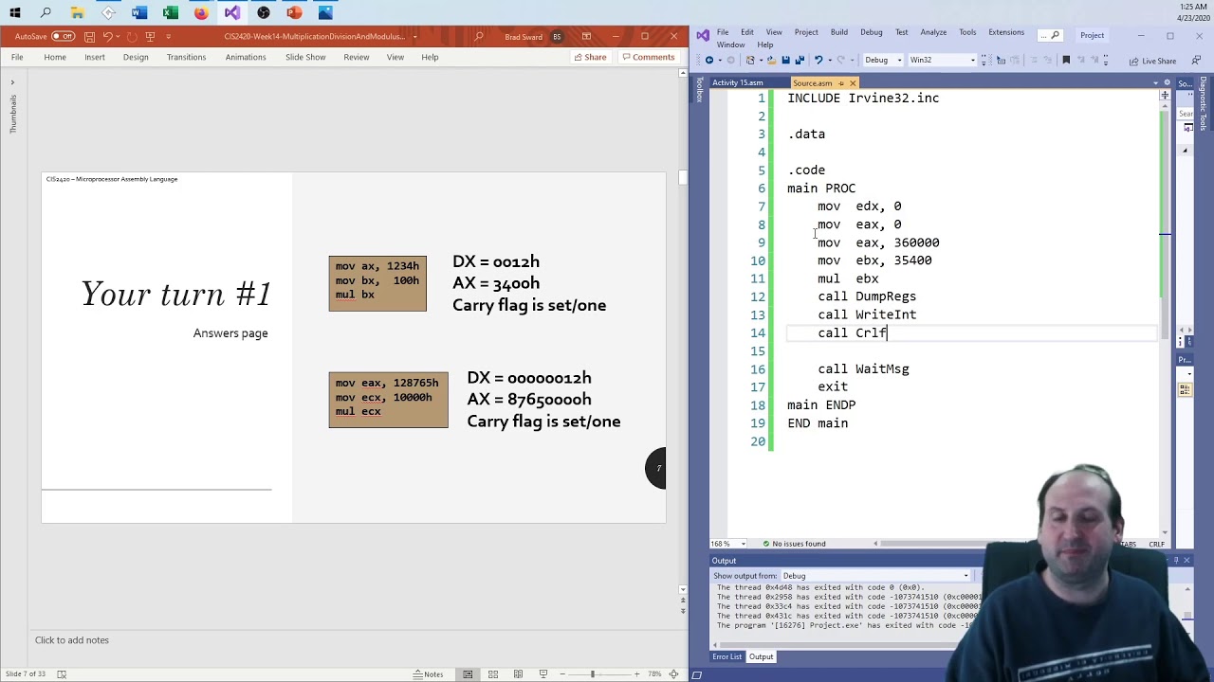Launch Word from the taskbar

pyautogui.click(x=139, y=13)
